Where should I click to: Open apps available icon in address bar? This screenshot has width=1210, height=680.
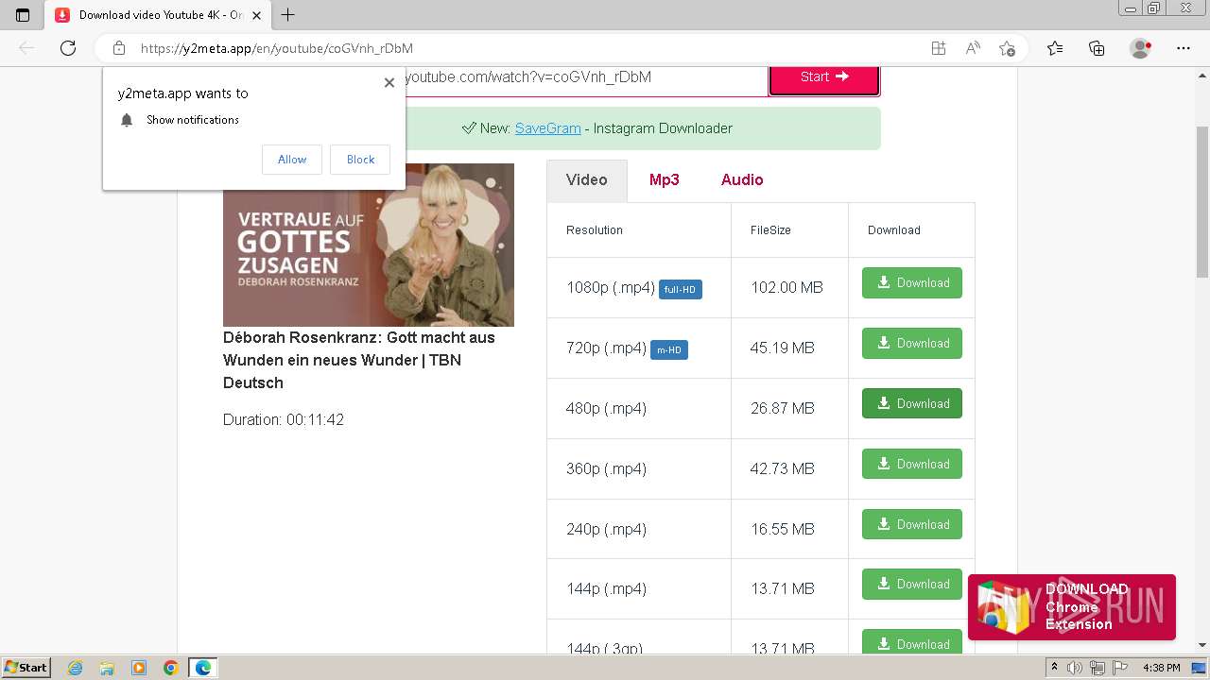[x=939, y=48]
